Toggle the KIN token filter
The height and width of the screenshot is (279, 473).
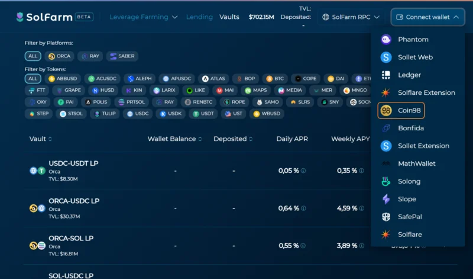coord(134,90)
